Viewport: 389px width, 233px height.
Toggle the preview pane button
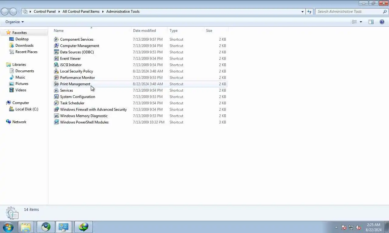click(x=371, y=22)
